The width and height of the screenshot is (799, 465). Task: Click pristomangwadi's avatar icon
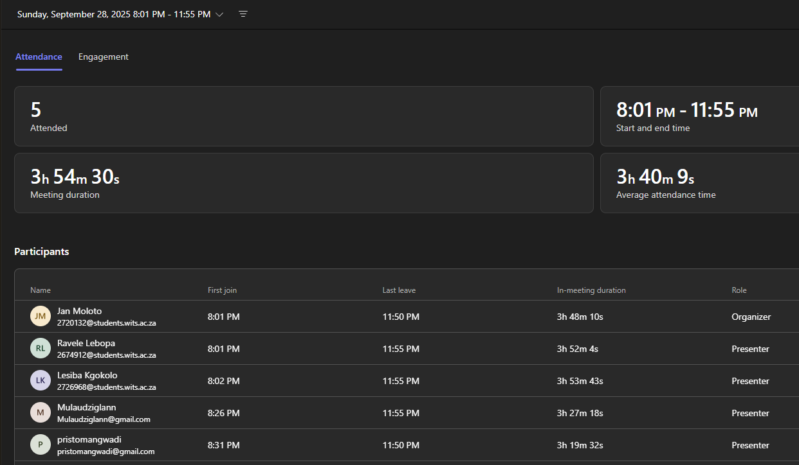(41, 444)
